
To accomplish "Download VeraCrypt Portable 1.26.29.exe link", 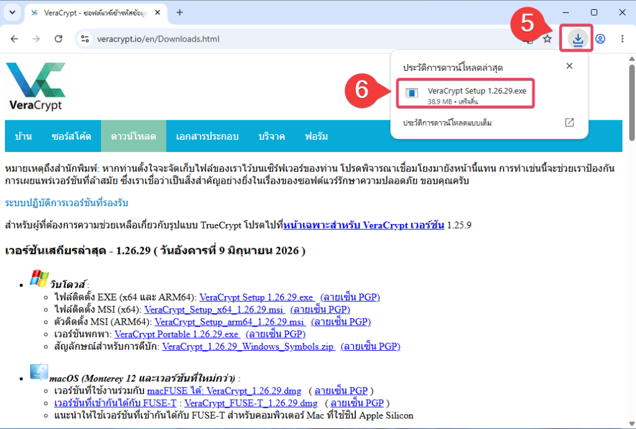I will [177, 334].
